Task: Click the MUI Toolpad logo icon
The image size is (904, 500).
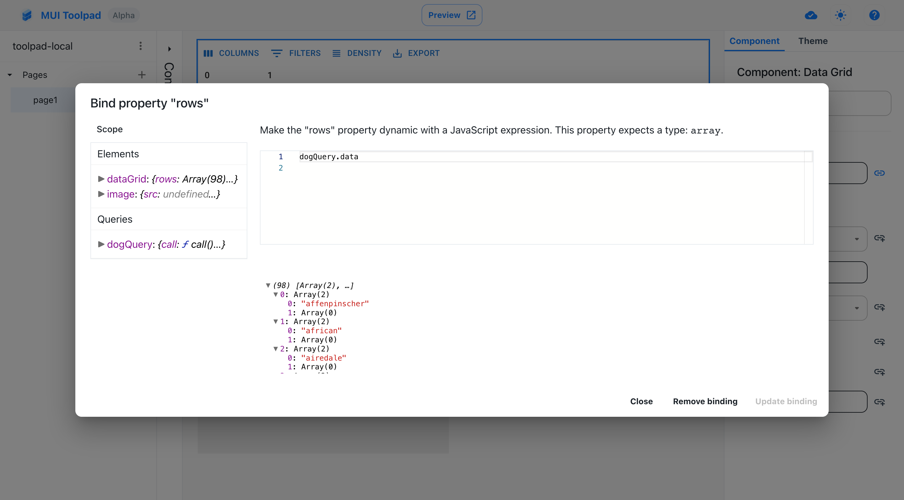Action: 27,15
